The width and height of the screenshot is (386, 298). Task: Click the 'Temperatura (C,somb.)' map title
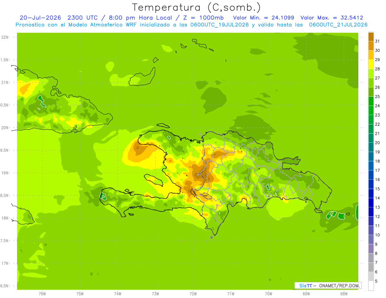tap(196, 7)
